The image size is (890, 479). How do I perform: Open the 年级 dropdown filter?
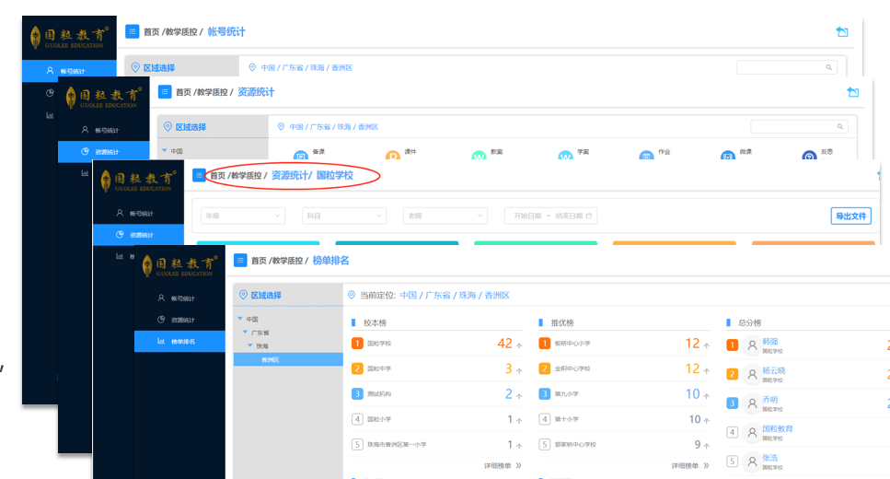pos(243,216)
